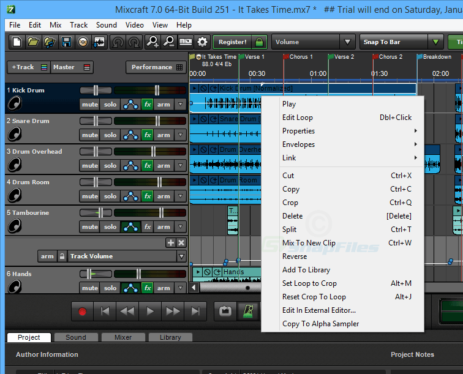Close automation lane with X icon
Viewport: 463px width, 374px height.
(x=181, y=242)
